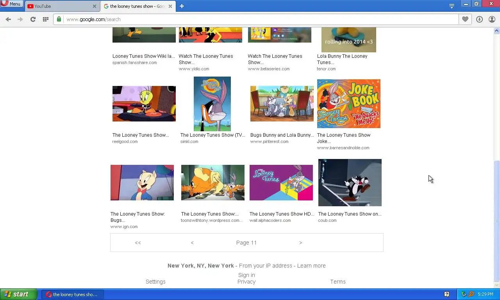Click the scrollbar down arrow
The height and width of the screenshot is (300, 500).
coord(497,285)
